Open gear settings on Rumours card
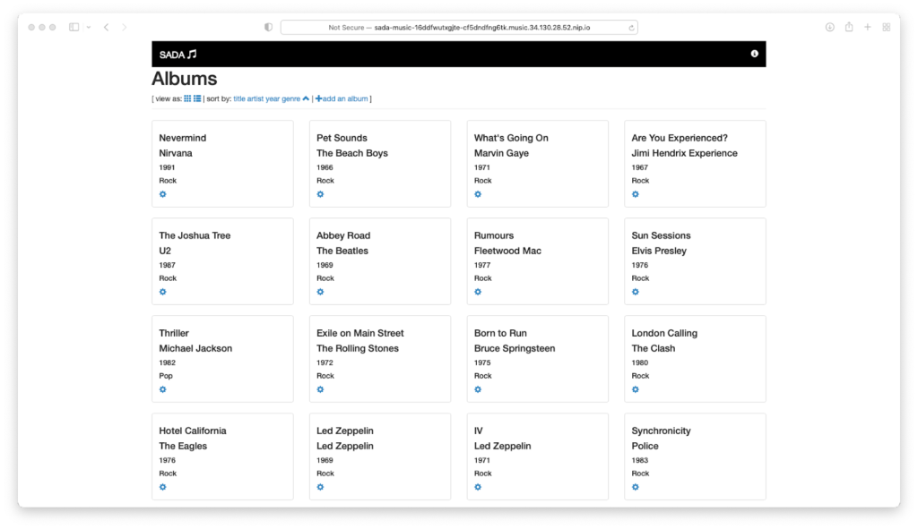 pos(478,292)
